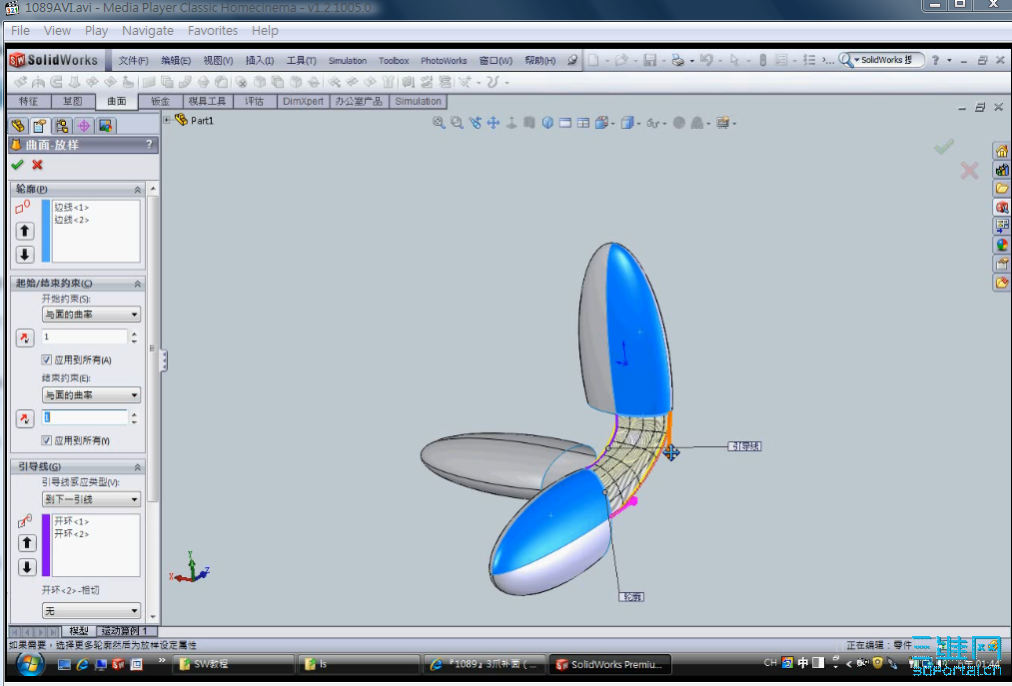Screen dimensions: 1012x686
Task: Toggle the 应用到所有(A) checkbox
Action: point(47,359)
